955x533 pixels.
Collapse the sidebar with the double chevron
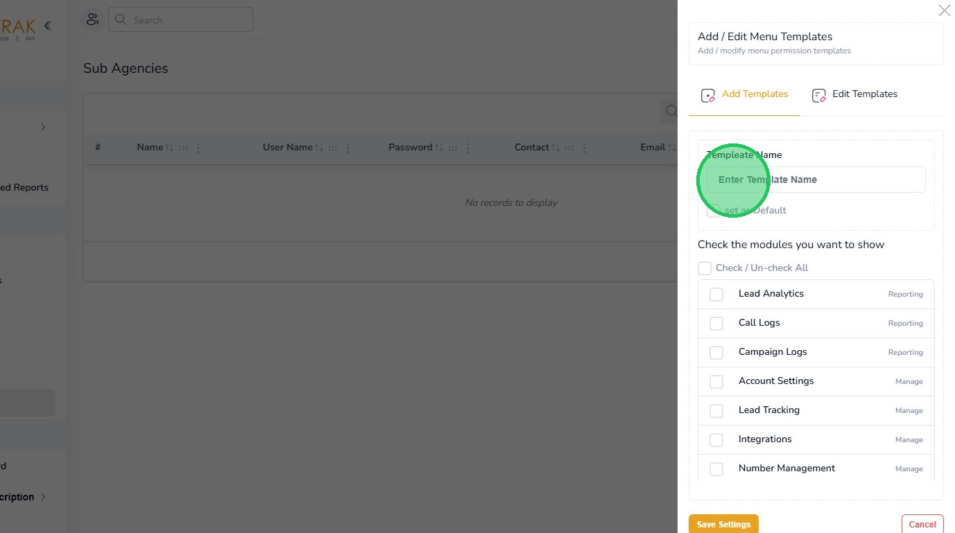[47, 26]
